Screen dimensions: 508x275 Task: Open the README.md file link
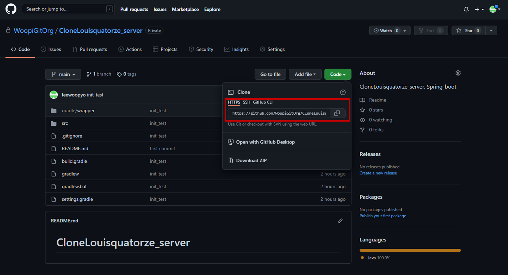coord(75,148)
